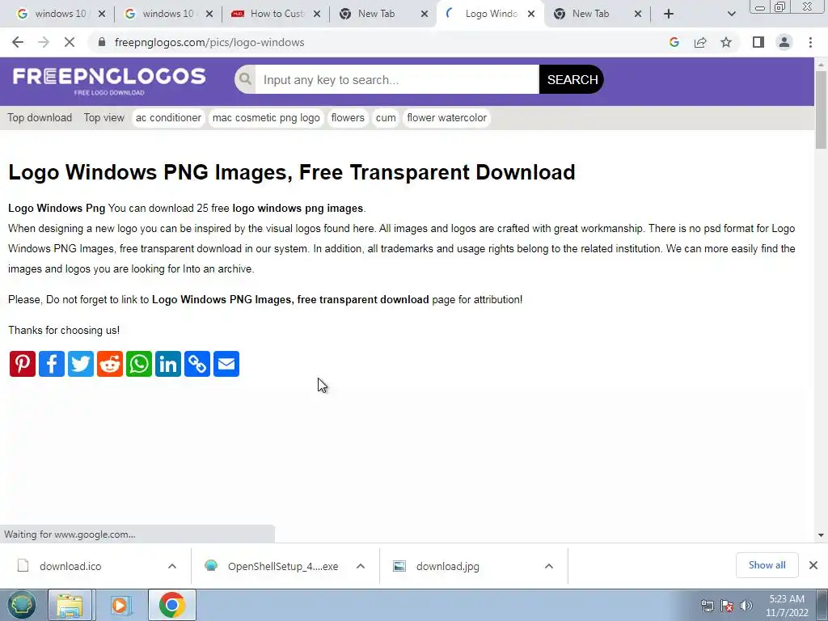Open Google icon in address bar
Viewport: 828px width, 621px height.
(674, 42)
